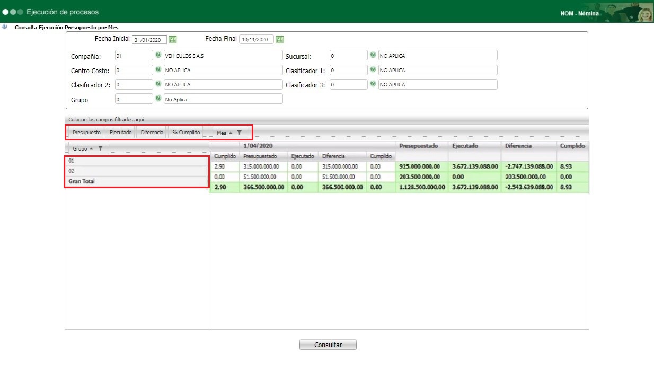Image resolution: width=654 pixels, height=370 pixels.
Task: Click the help icon for Sucursal
Action: [373, 55]
